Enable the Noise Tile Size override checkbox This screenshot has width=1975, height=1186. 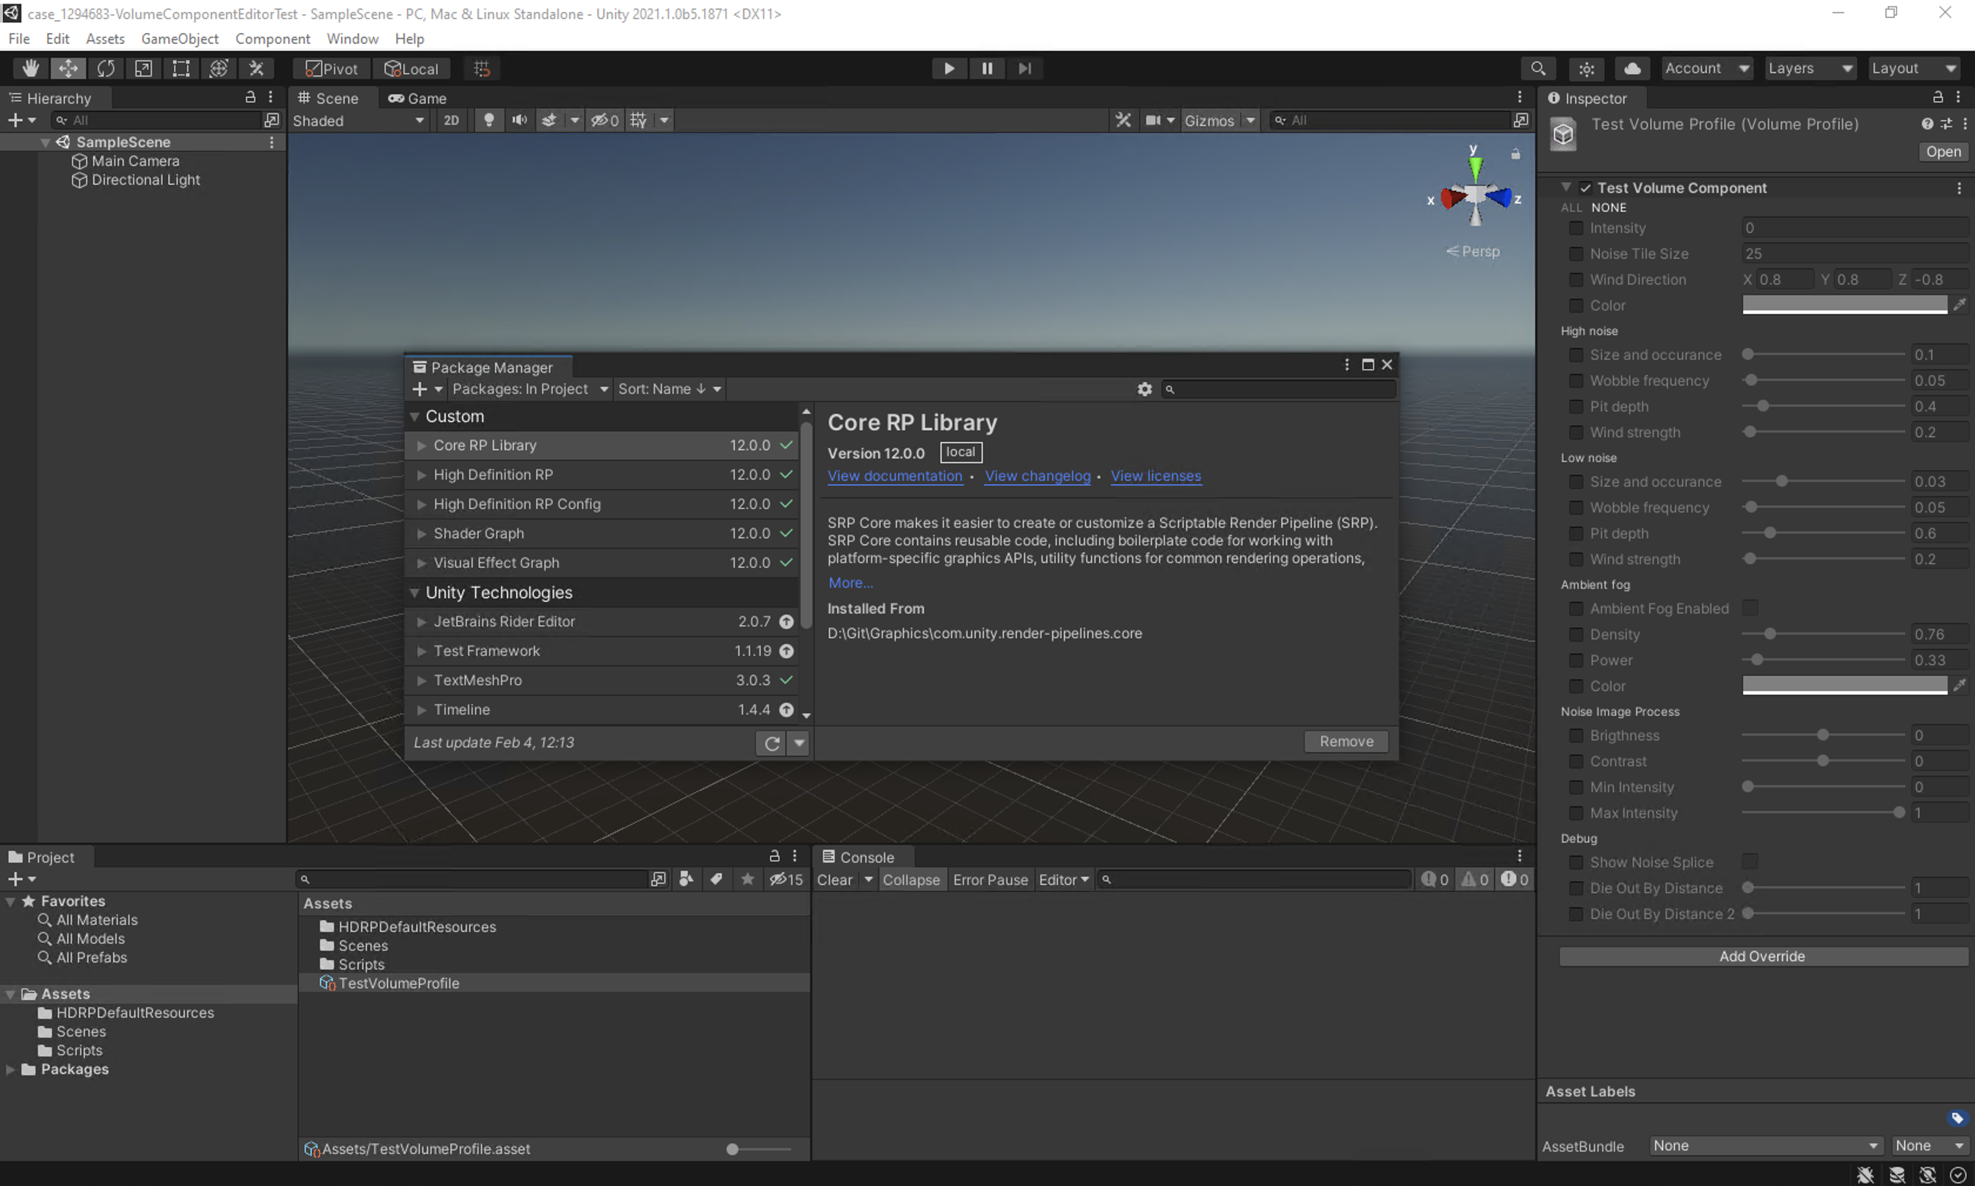[x=1575, y=253]
